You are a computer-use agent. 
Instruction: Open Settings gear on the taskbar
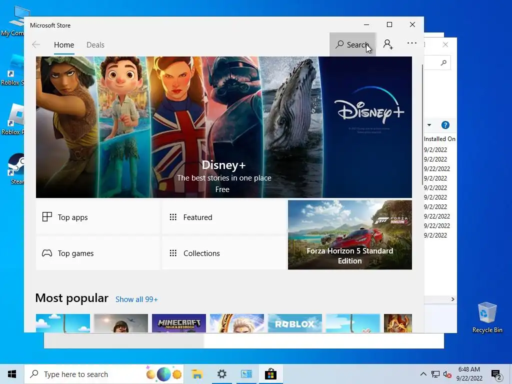[x=221, y=374]
